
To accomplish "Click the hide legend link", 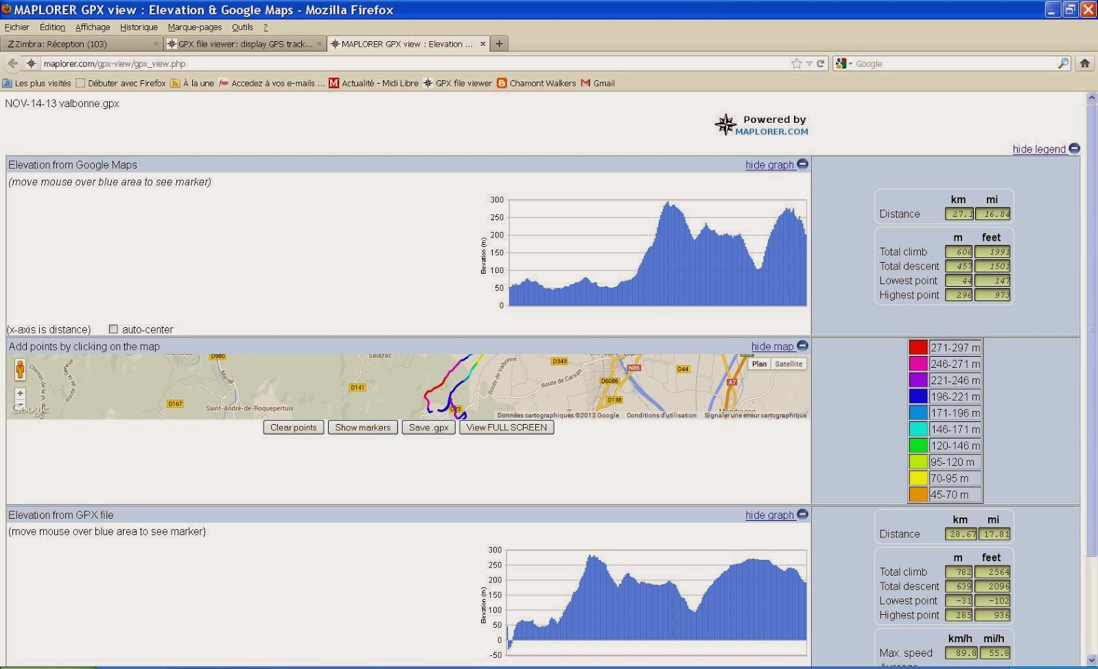I will click(x=1039, y=150).
